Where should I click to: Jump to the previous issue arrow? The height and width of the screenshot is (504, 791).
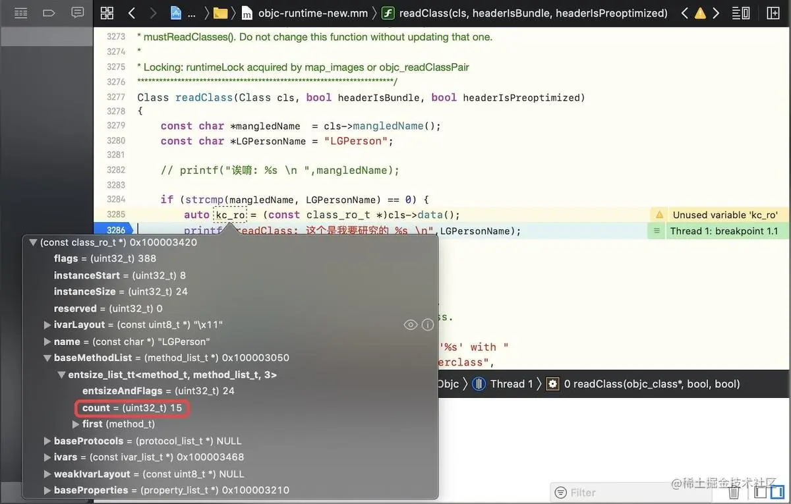point(684,13)
